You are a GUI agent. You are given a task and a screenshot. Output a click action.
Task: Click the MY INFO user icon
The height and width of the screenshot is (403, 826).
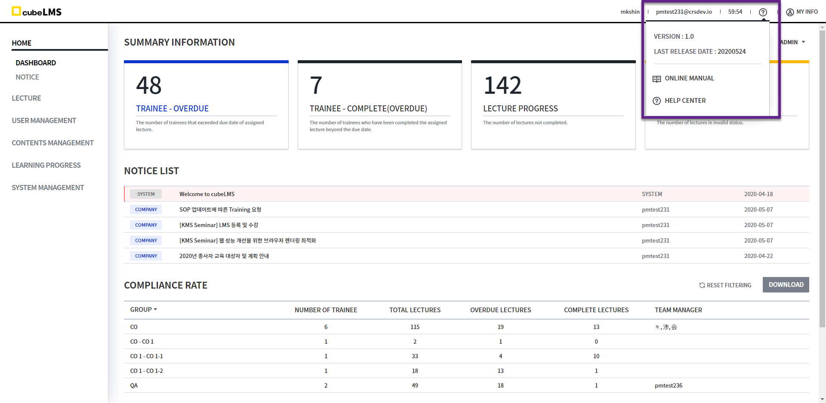pos(790,12)
